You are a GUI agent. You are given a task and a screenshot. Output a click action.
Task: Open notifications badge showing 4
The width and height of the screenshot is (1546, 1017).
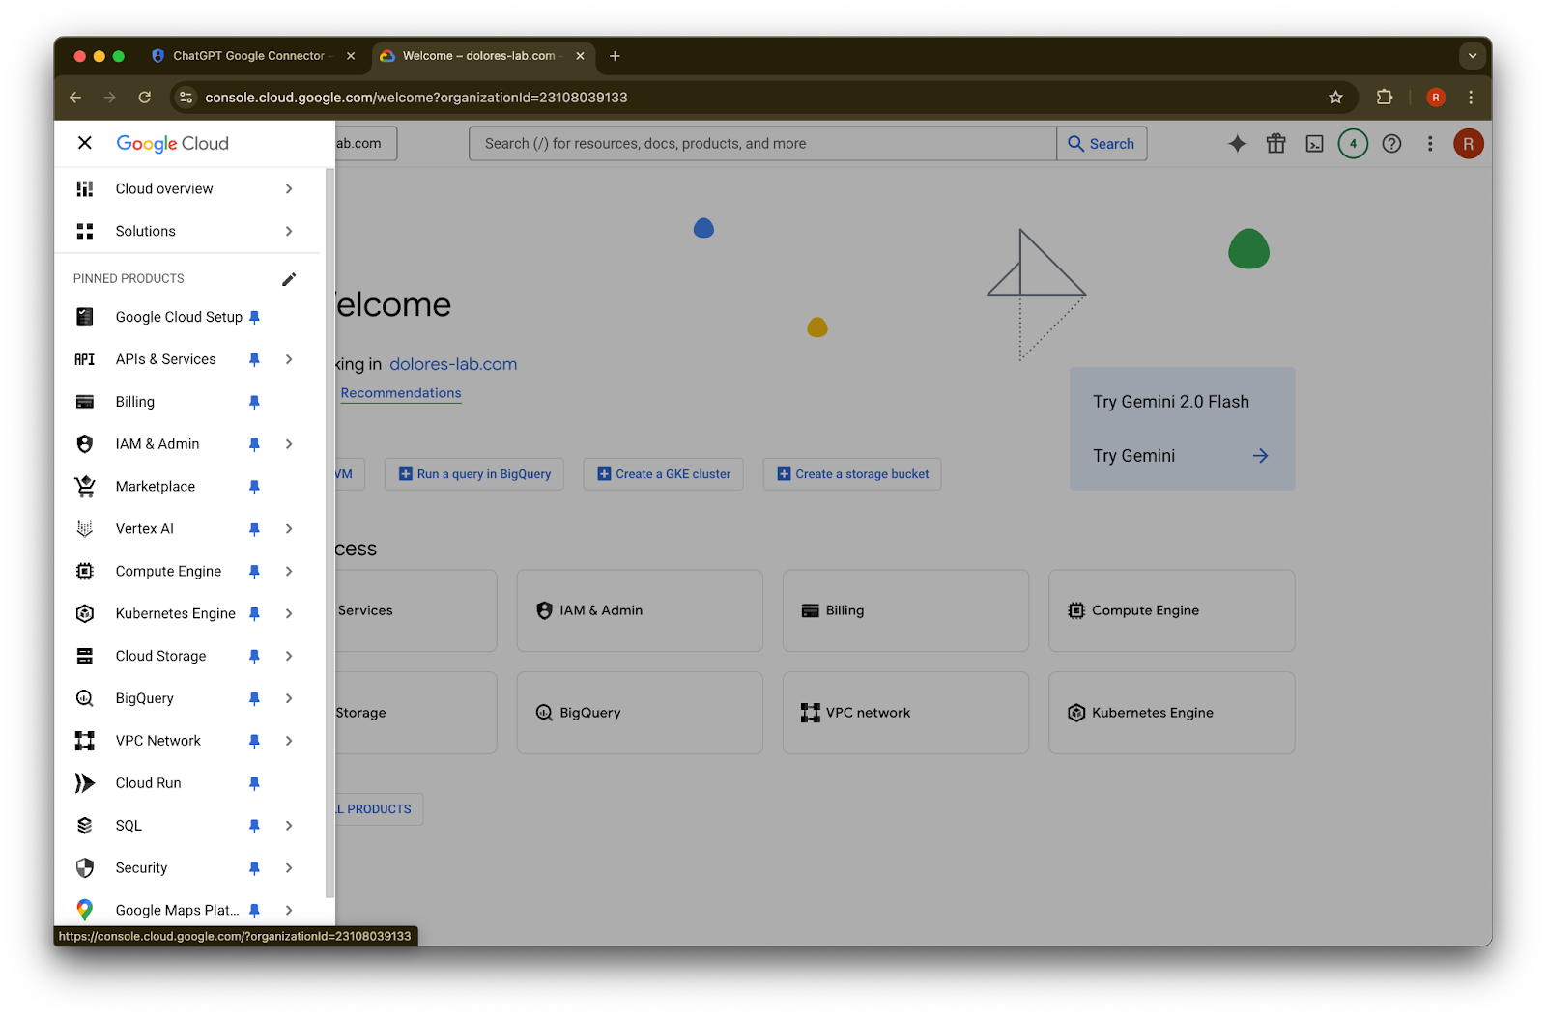1353,144
